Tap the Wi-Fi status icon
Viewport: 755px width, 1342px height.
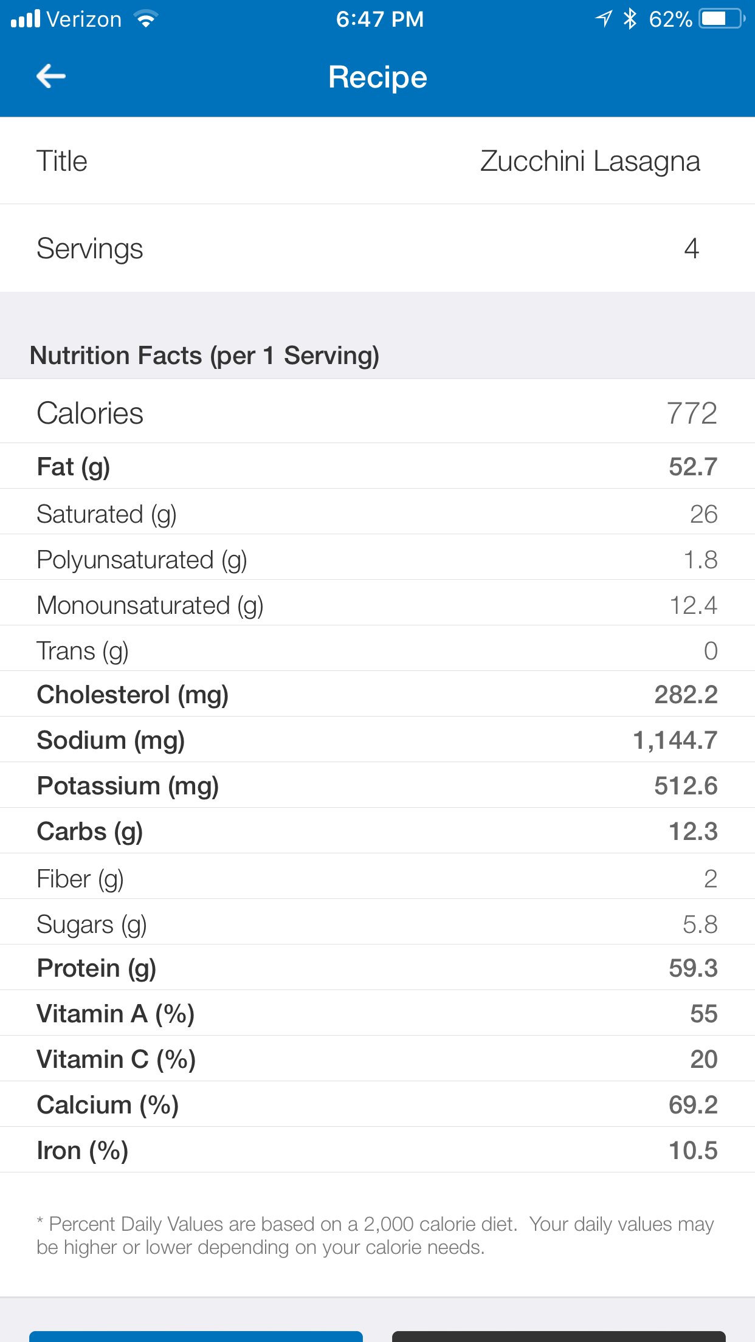(146, 19)
